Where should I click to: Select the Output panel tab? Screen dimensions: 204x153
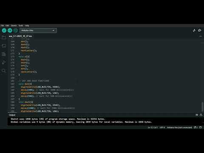pos(12,115)
